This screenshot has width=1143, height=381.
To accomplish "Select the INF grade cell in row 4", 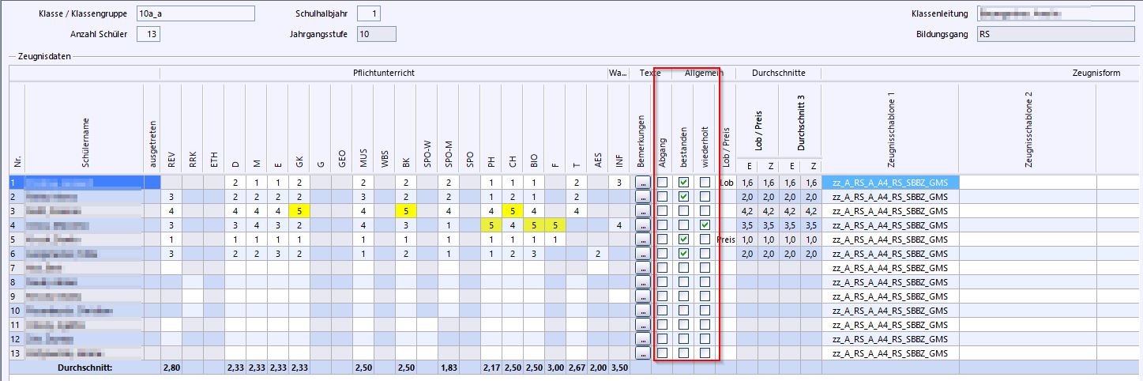I will point(619,225).
